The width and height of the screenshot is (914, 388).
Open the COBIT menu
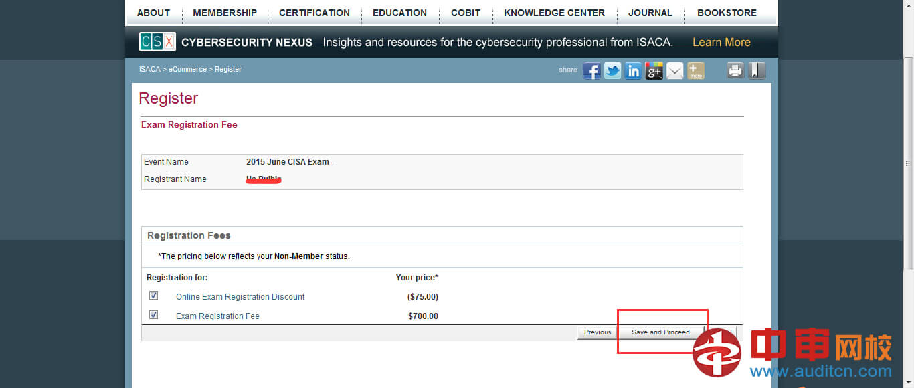coord(466,13)
